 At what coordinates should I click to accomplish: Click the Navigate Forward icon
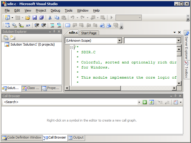(103, 18)
